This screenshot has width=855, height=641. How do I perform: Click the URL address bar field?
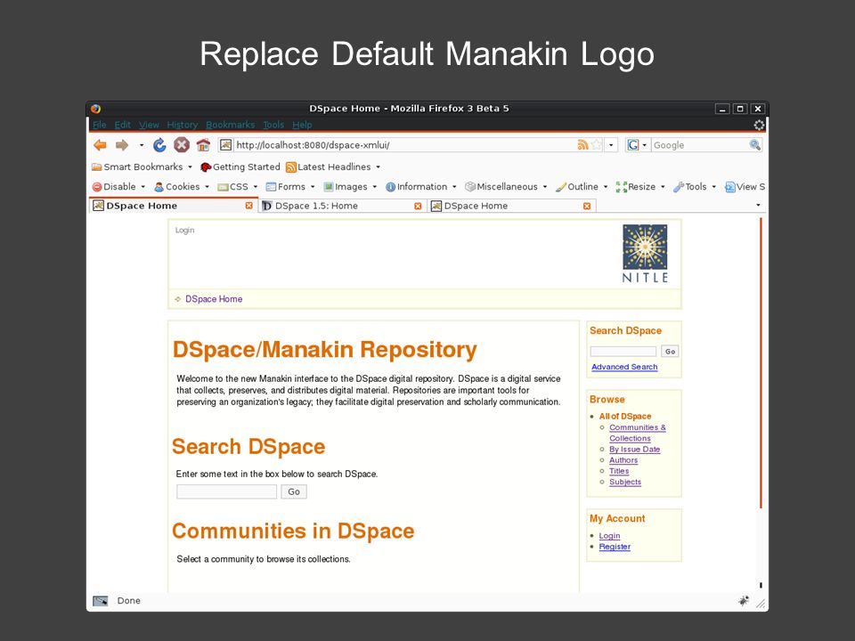(x=404, y=145)
